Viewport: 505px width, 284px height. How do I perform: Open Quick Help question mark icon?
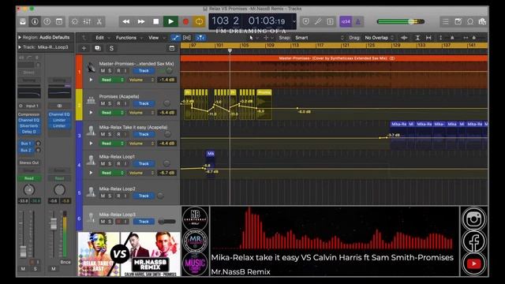coord(47,21)
